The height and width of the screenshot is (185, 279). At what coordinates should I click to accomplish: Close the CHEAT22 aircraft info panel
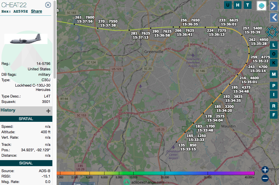[x=48, y=5]
